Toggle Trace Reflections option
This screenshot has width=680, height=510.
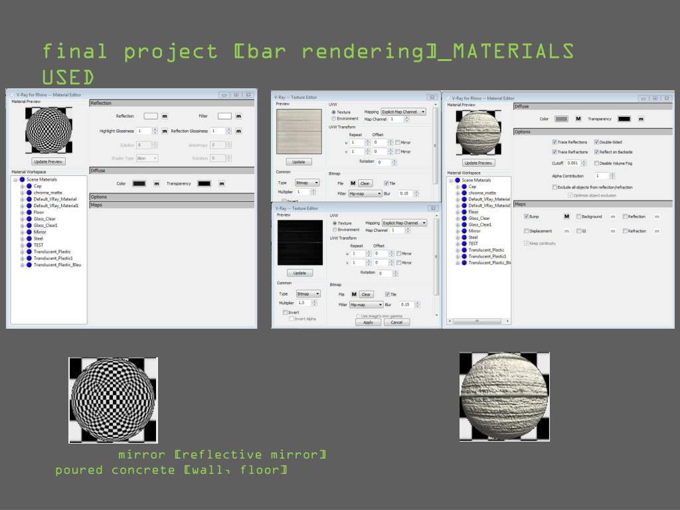[554, 142]
